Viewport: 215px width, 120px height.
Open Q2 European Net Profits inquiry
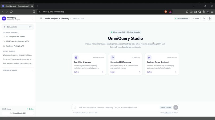click(18, 37)
